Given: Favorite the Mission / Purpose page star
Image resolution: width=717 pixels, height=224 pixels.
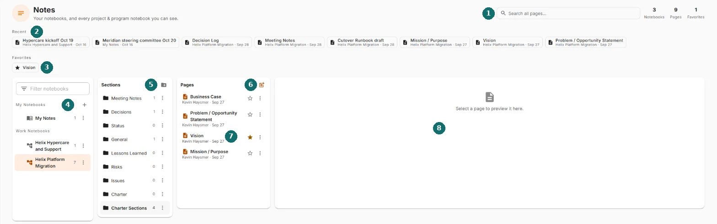Looking at the screenshot, I should tap(250, 153).
